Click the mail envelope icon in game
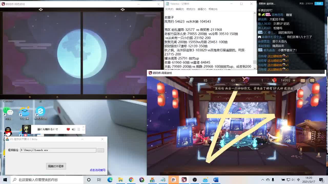328x184 pixels. tap(303, 80)
